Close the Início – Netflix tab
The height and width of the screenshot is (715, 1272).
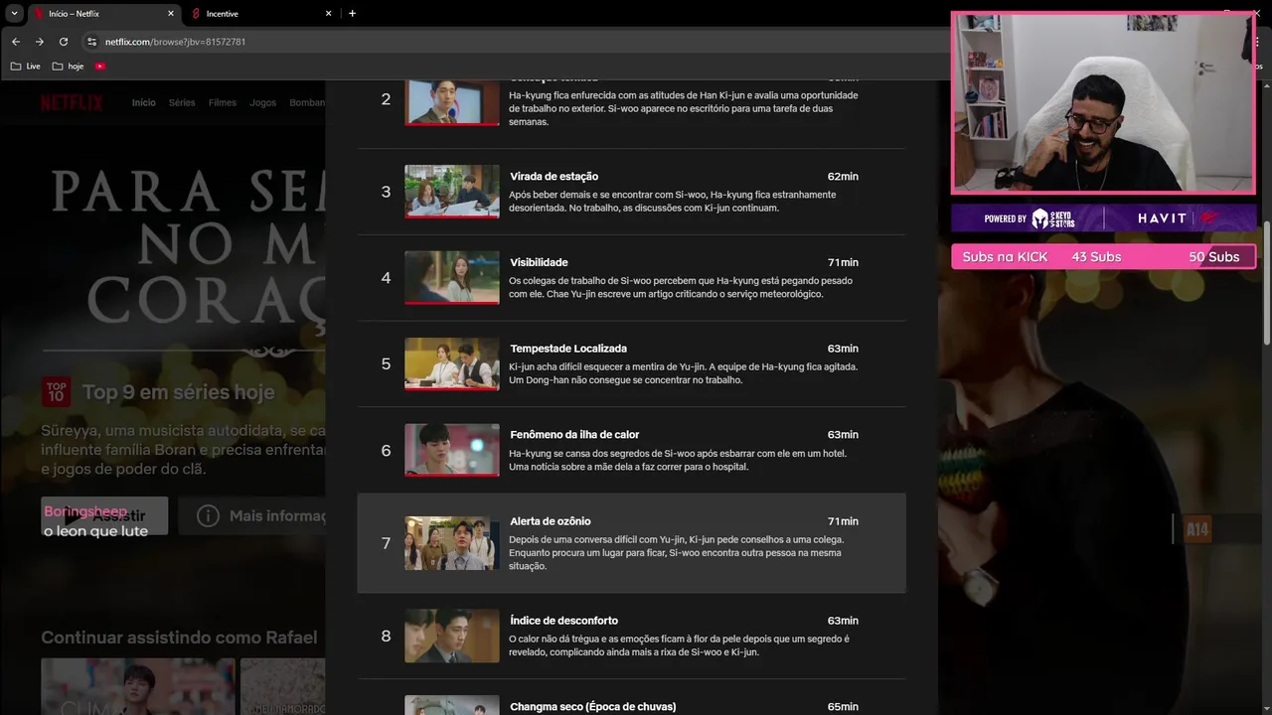(171, 14)
